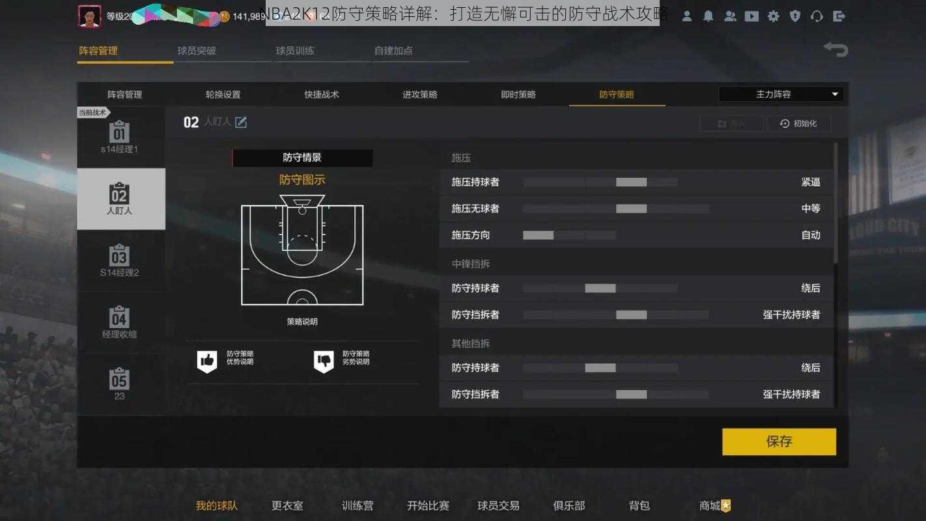Click the settings list vertical scrollbar
This screenshot has height=521, width=926.
tap(836, 202)
